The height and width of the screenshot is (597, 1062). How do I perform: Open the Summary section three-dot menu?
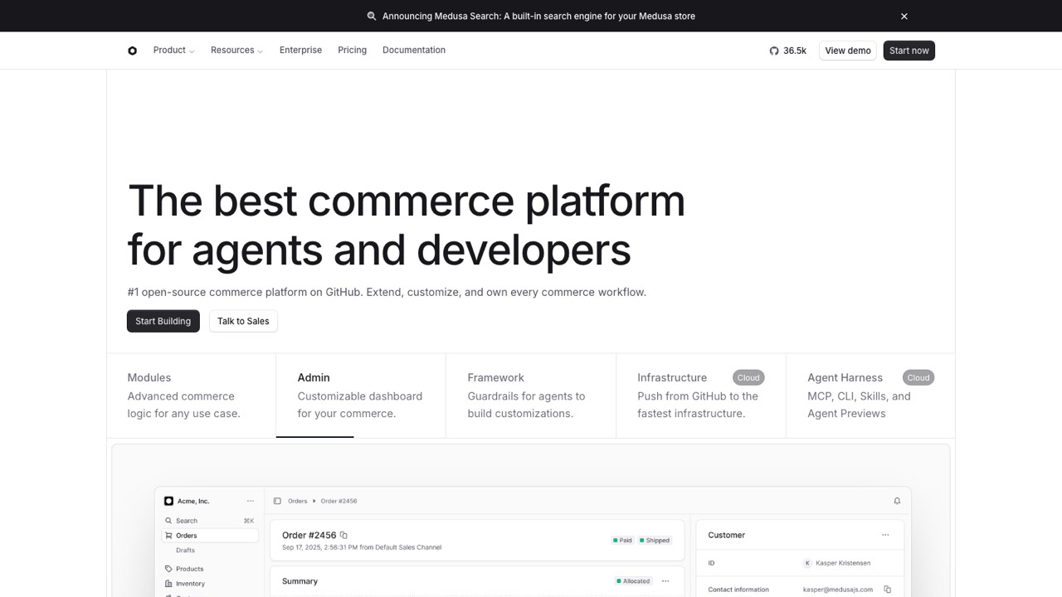[665, 581]
